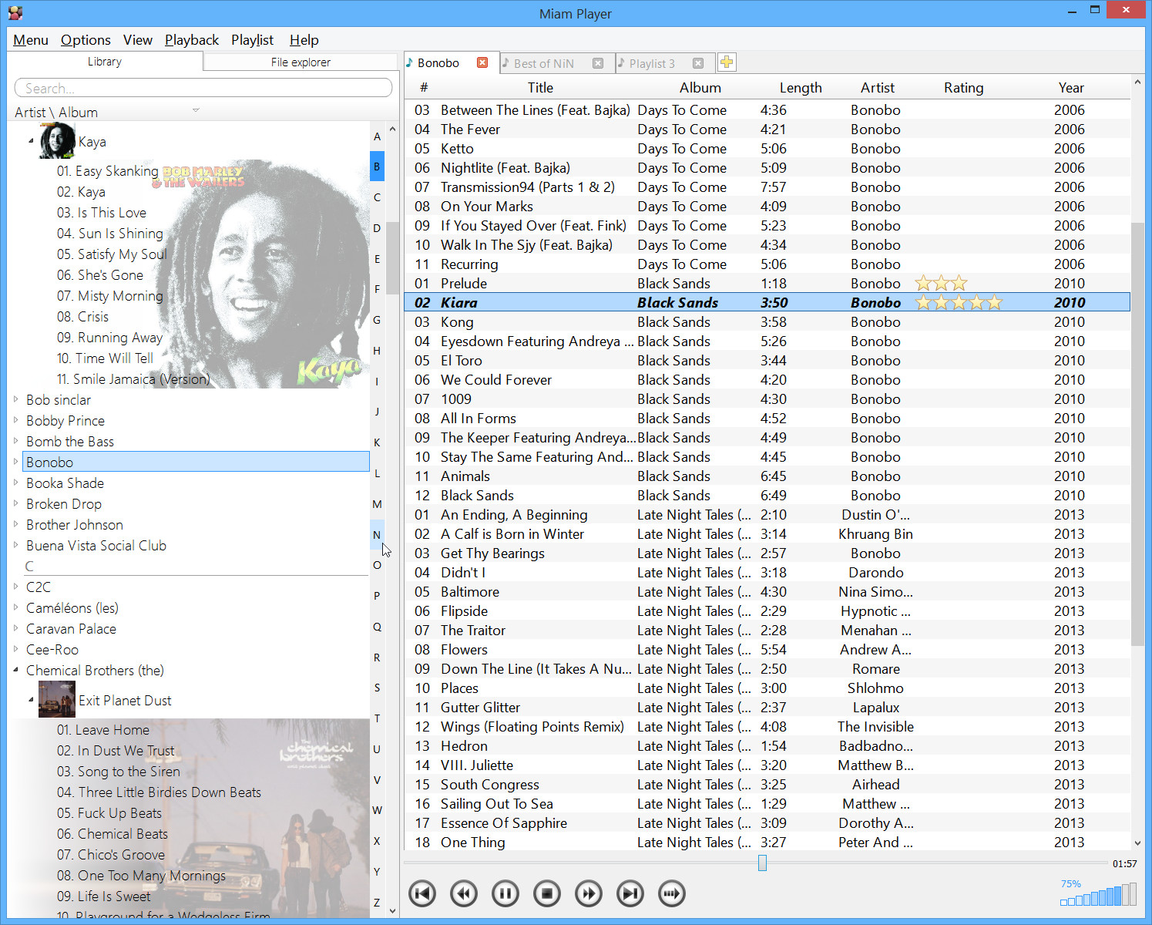Select the track Kong
The image size is (1152, 925).
767,321
